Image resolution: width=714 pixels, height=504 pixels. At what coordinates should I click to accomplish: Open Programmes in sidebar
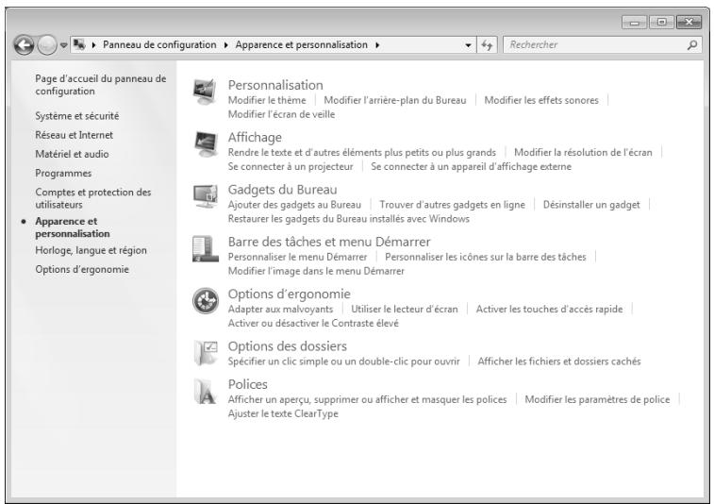[63, 173]
